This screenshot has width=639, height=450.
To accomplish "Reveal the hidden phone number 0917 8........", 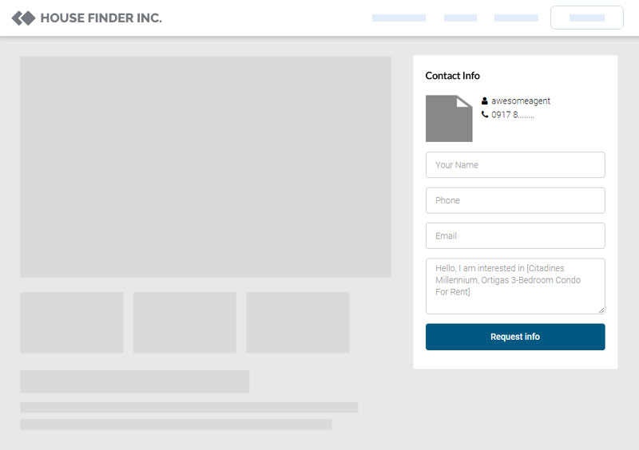I will pos(512,115).
